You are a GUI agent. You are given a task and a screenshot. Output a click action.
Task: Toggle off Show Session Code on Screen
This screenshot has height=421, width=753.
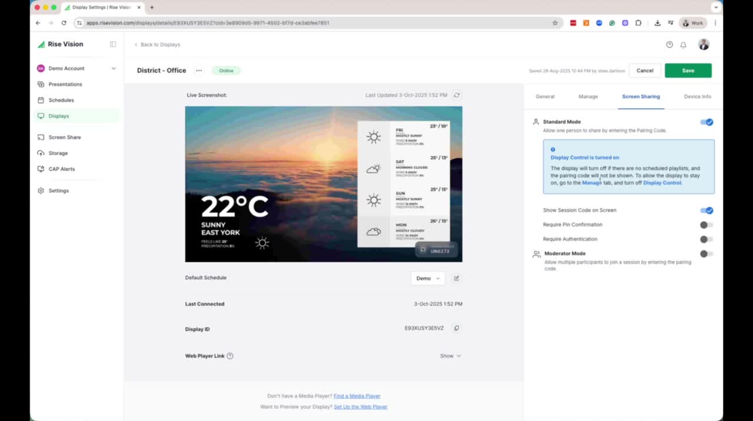(x=707, y=210)
